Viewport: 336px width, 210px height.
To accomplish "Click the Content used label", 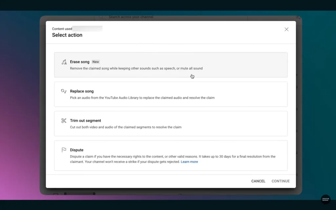I will point(62,29).
